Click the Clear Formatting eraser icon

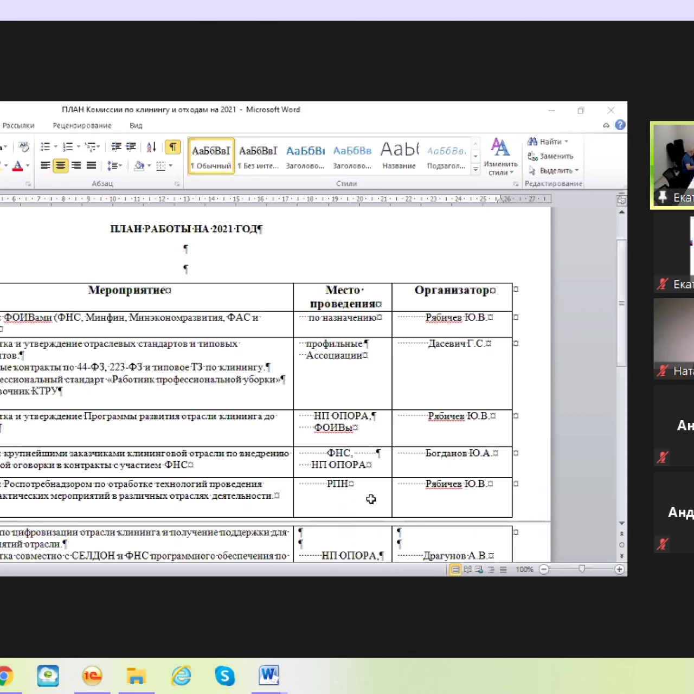(23, 147)
